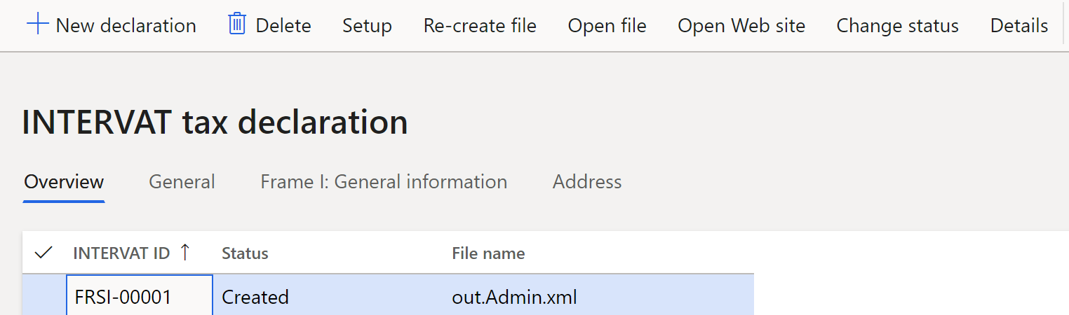Go to the Address tab
The width and height of the screenshot is (1069, 315).
click(x=587, y=182)
